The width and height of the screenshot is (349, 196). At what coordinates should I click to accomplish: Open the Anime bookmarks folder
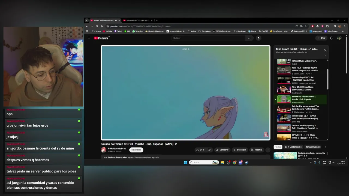(192, 31)
